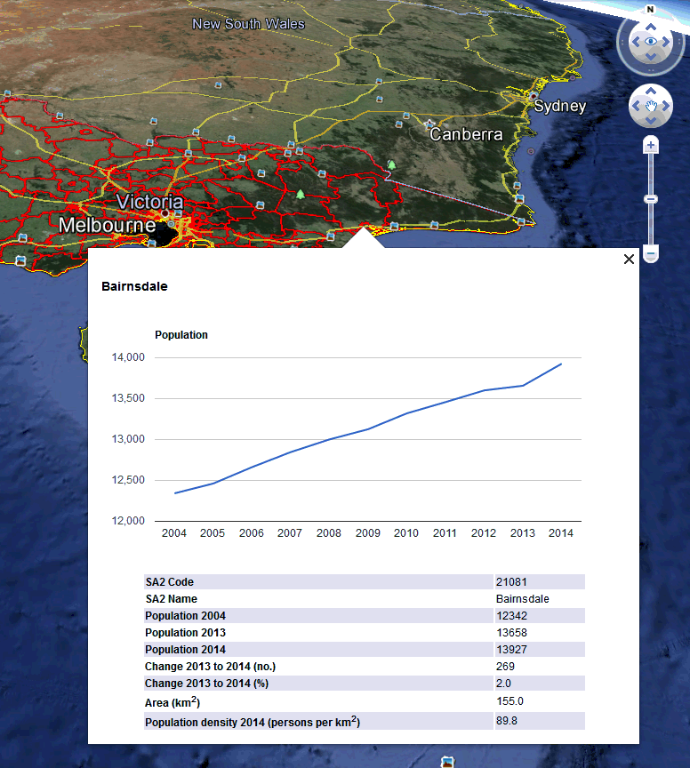The image size is (690, 768).
Task: Click the eye icon in Look joystick
Action: point(651,42)
